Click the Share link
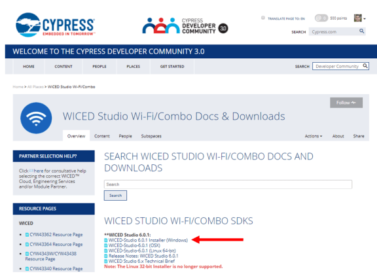Viewport: 377px width, 276px height. (x=359, y=136)
